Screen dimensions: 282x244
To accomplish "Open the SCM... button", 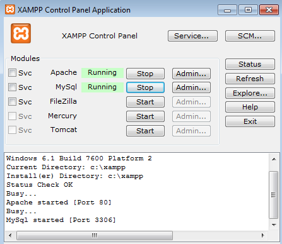I will 250,36.
